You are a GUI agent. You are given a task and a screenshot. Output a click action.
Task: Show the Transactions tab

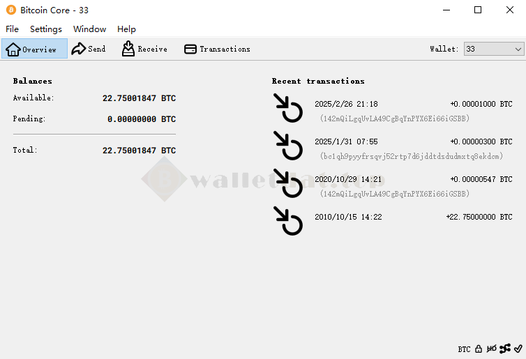[x=218, y=49]
